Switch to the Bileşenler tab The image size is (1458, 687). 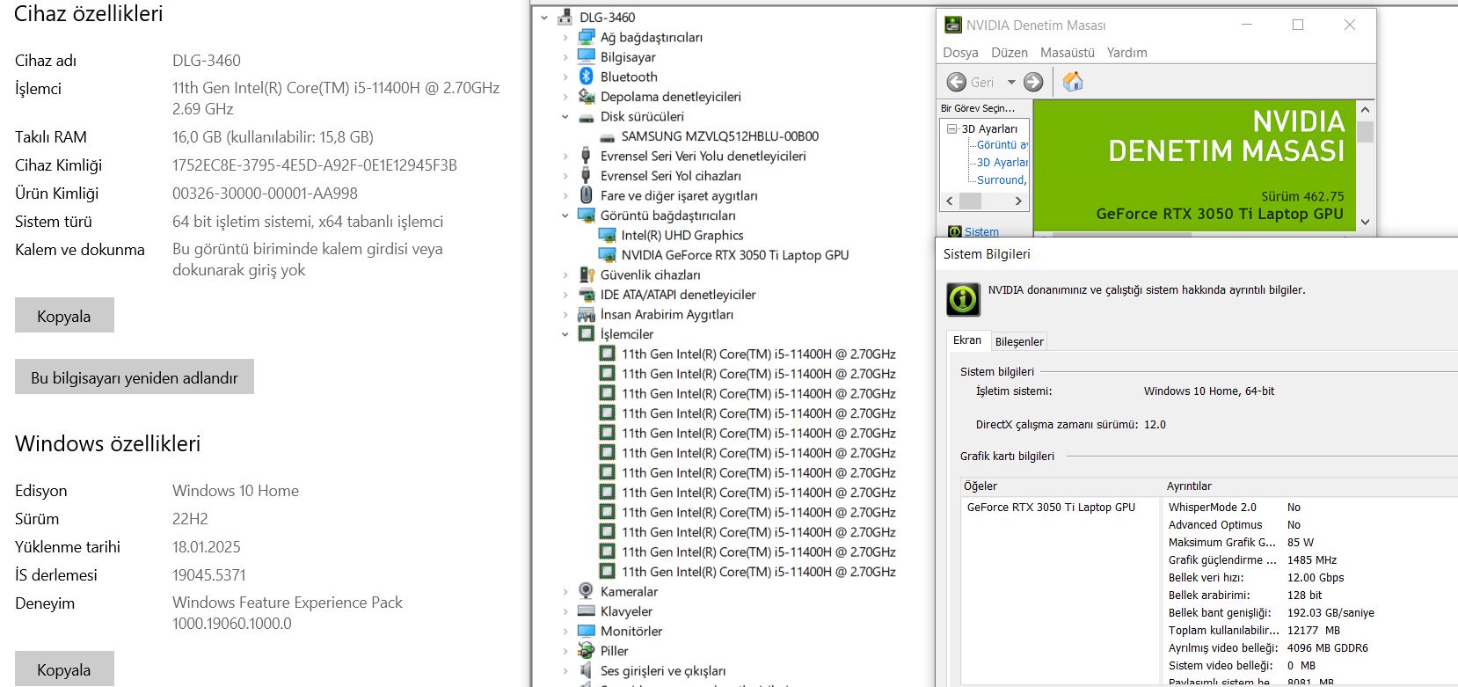point(1019,341)
